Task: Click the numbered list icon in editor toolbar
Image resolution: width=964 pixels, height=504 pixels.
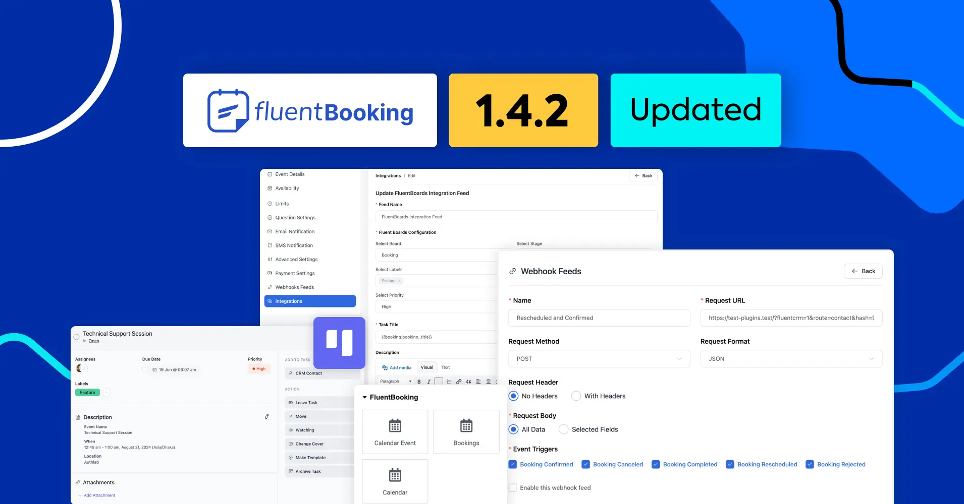Action: [x=449, y=382]
